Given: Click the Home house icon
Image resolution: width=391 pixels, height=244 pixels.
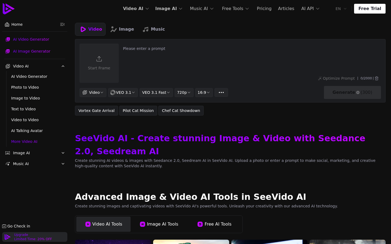Looking at the screenshot, I should click(7, 24).
